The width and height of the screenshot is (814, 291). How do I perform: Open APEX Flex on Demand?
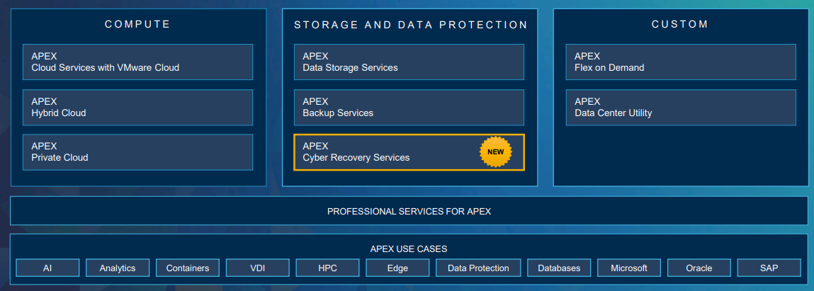point(681,62)
